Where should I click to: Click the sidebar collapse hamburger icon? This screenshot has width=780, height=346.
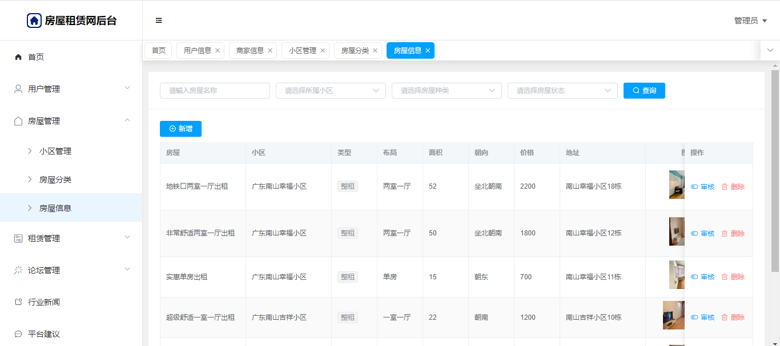click(159, 21)
